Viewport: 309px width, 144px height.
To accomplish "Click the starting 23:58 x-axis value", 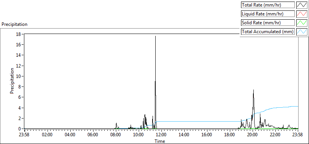I will point(24,135).
